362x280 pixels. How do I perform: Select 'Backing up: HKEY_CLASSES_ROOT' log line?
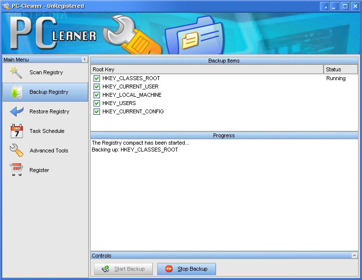(x=135, y=150)
